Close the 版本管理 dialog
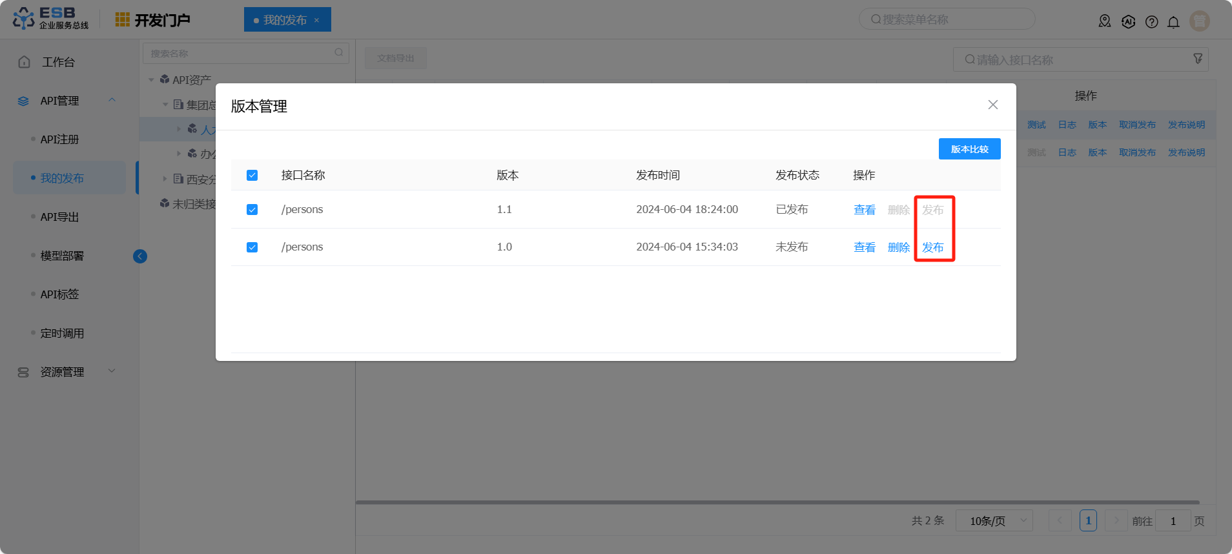 tap(992, 105)
